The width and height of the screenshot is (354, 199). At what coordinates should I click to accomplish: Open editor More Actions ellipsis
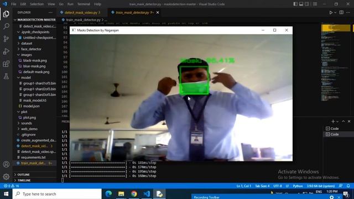pos(348,13)
